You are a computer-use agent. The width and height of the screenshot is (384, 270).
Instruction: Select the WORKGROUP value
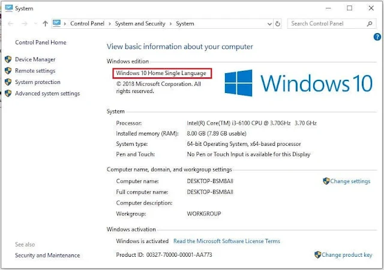204,214
